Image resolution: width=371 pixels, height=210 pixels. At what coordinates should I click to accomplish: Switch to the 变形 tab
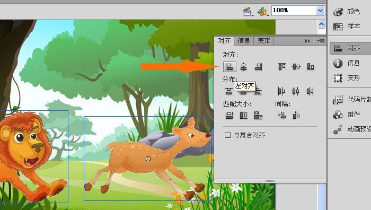[264, 41]
